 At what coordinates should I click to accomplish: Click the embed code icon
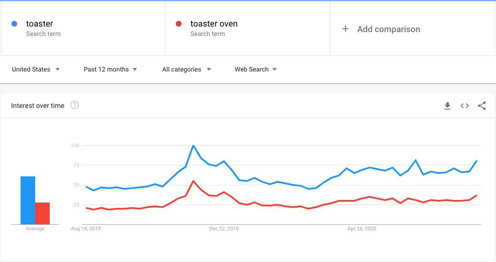tap(465, 106)
